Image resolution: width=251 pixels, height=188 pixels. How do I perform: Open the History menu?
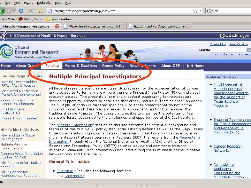(29, 3)
